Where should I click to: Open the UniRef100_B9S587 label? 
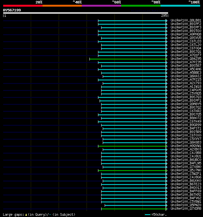(x=186, y=66)
